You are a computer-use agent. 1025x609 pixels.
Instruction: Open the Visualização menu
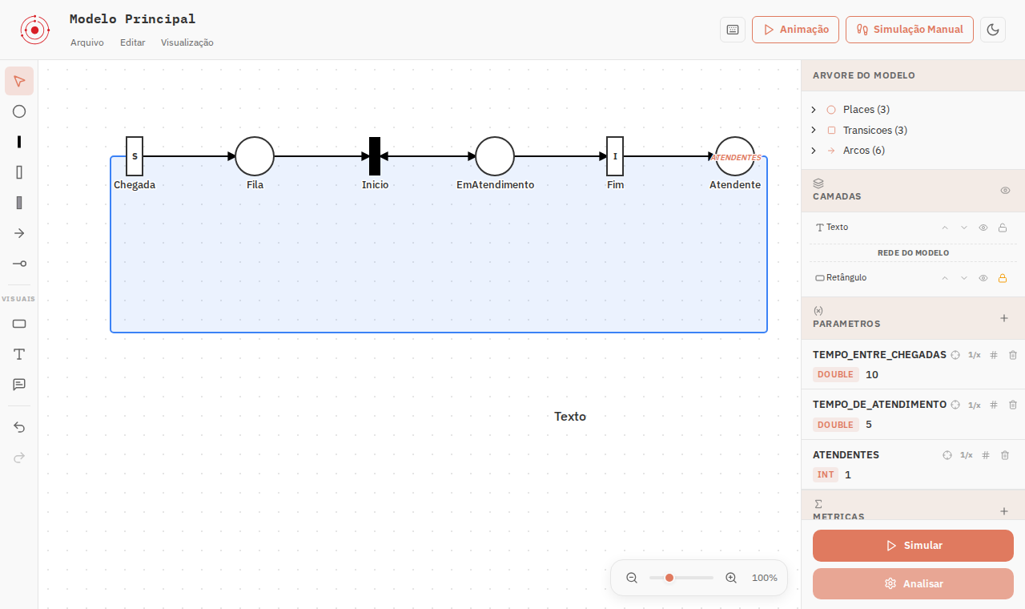coord(187,42)
